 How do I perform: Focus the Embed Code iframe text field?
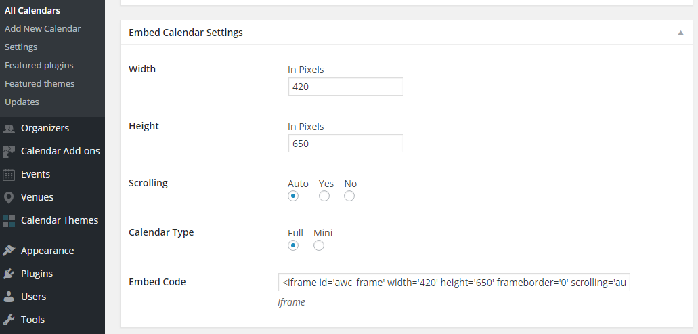tap(454, 283)
